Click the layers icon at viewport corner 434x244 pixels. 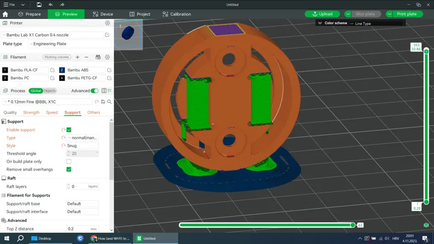coord(426,225)
